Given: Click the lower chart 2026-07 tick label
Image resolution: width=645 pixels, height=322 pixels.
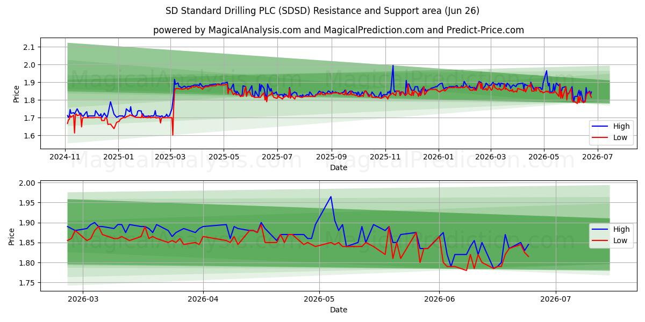Looking at the screenshot, I should [x=555, y=298].
